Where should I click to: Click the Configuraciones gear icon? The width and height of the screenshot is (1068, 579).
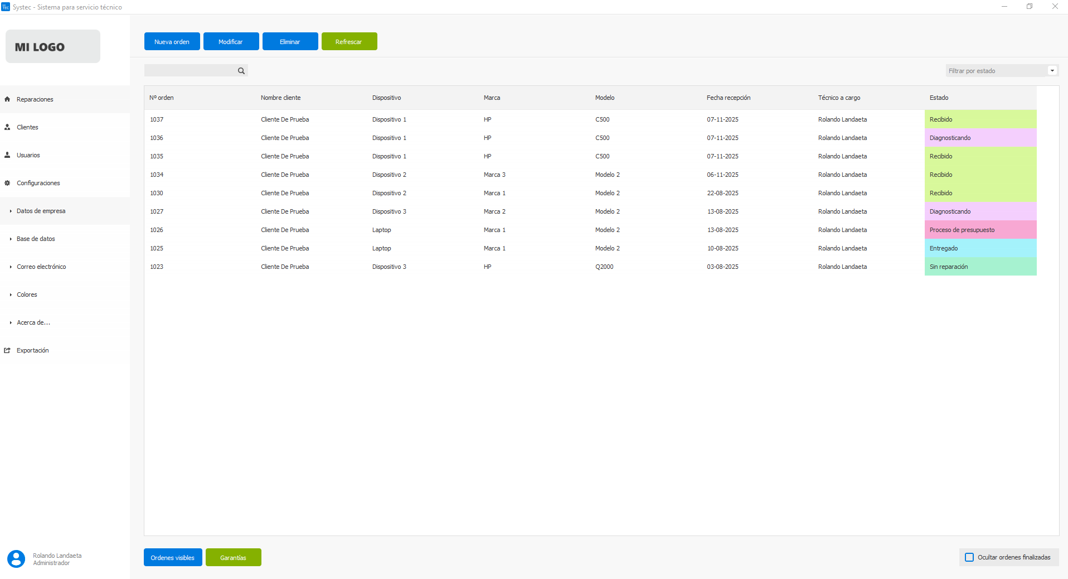[7, 183]
